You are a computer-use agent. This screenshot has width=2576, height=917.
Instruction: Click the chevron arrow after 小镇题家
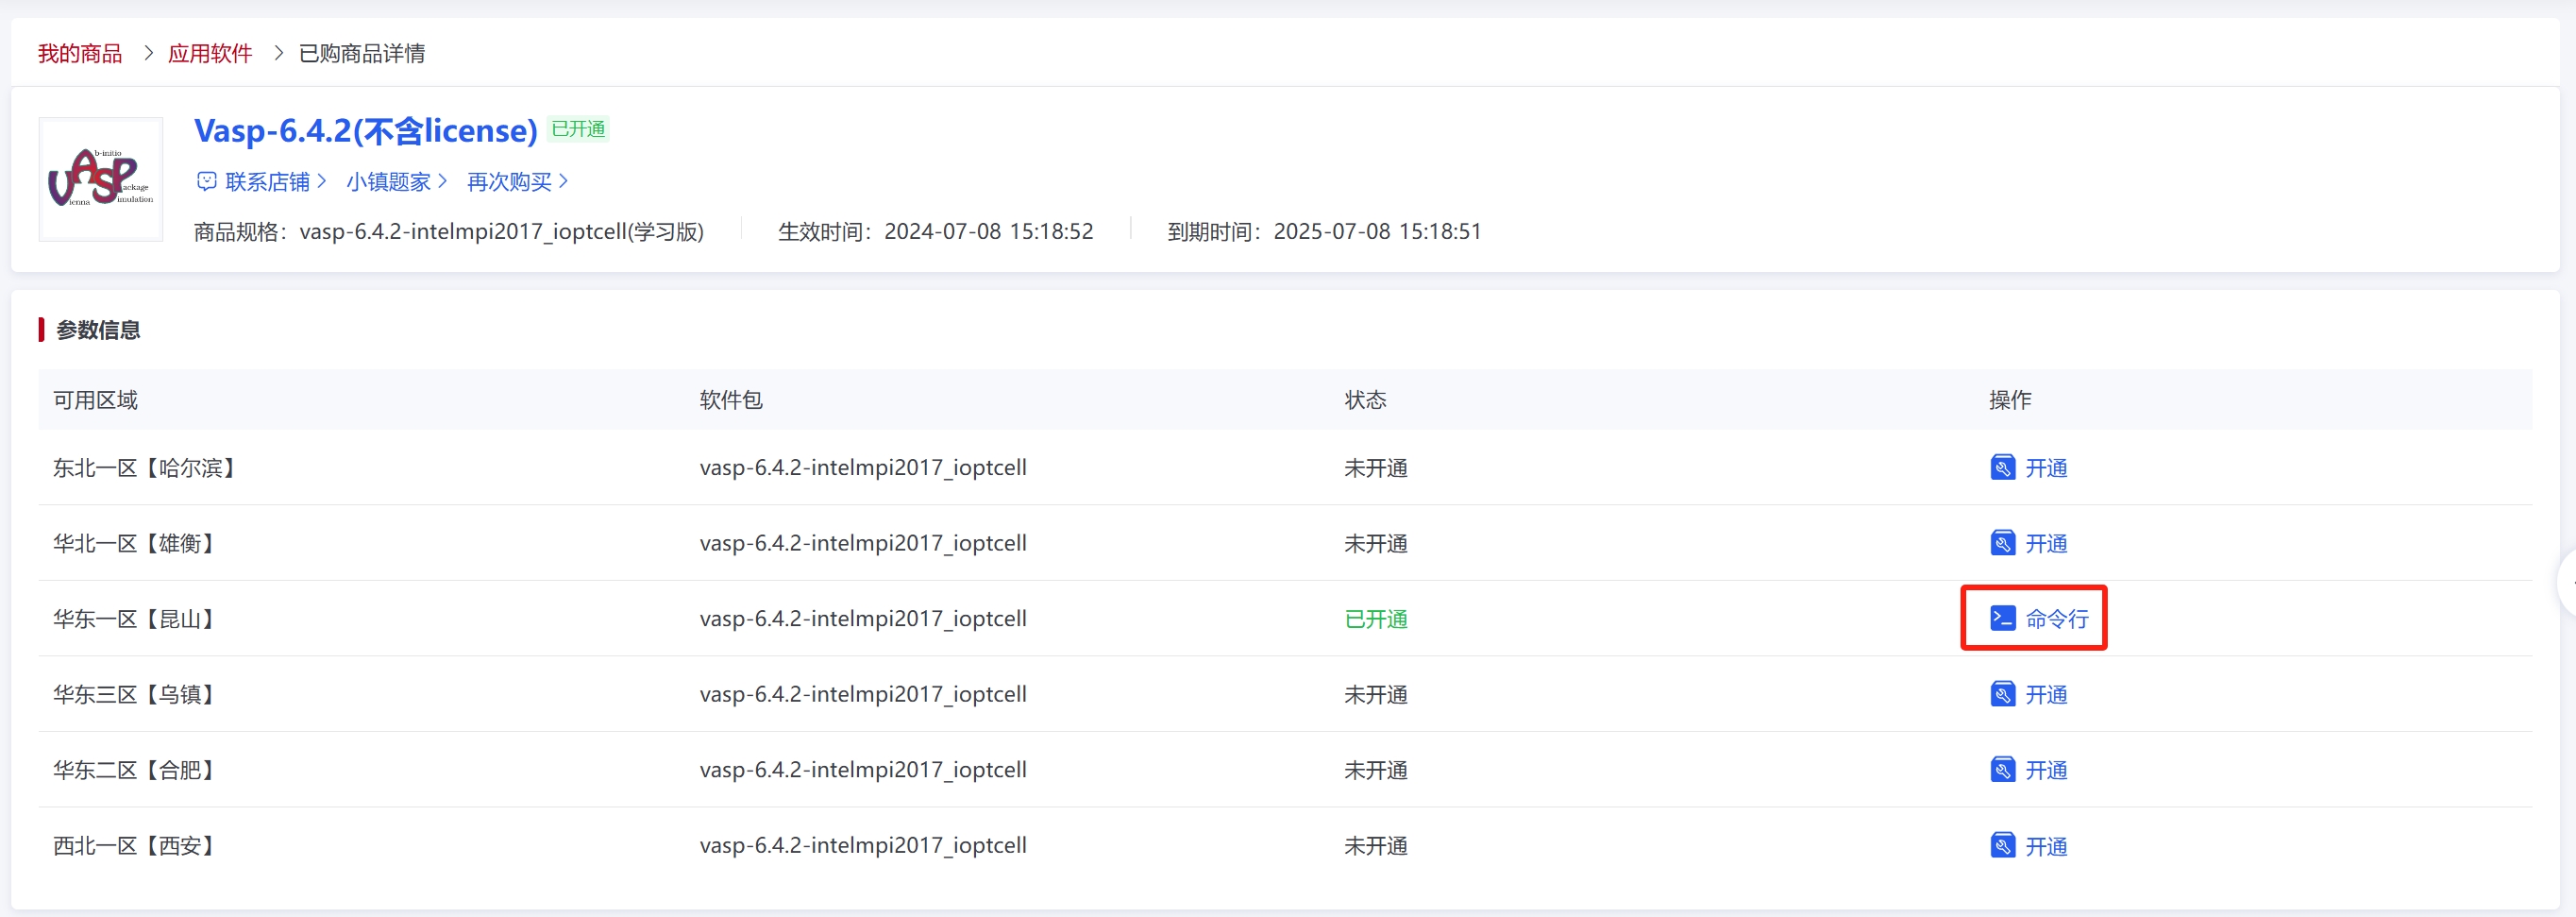point(443,181)
